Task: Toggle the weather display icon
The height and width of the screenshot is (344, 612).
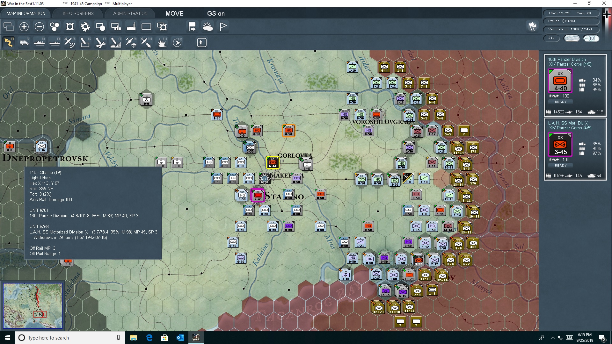Action: pyautogui.click(x=208, y=27)
